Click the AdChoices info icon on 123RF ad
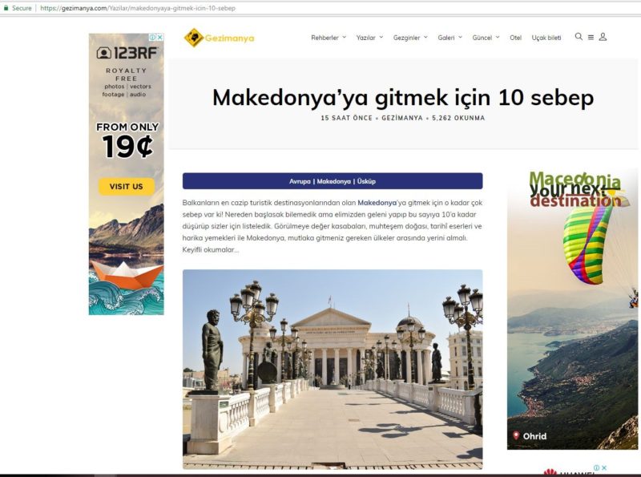This screenshot has height=477, width=641. pyautogui.click(x=152, y=37)
